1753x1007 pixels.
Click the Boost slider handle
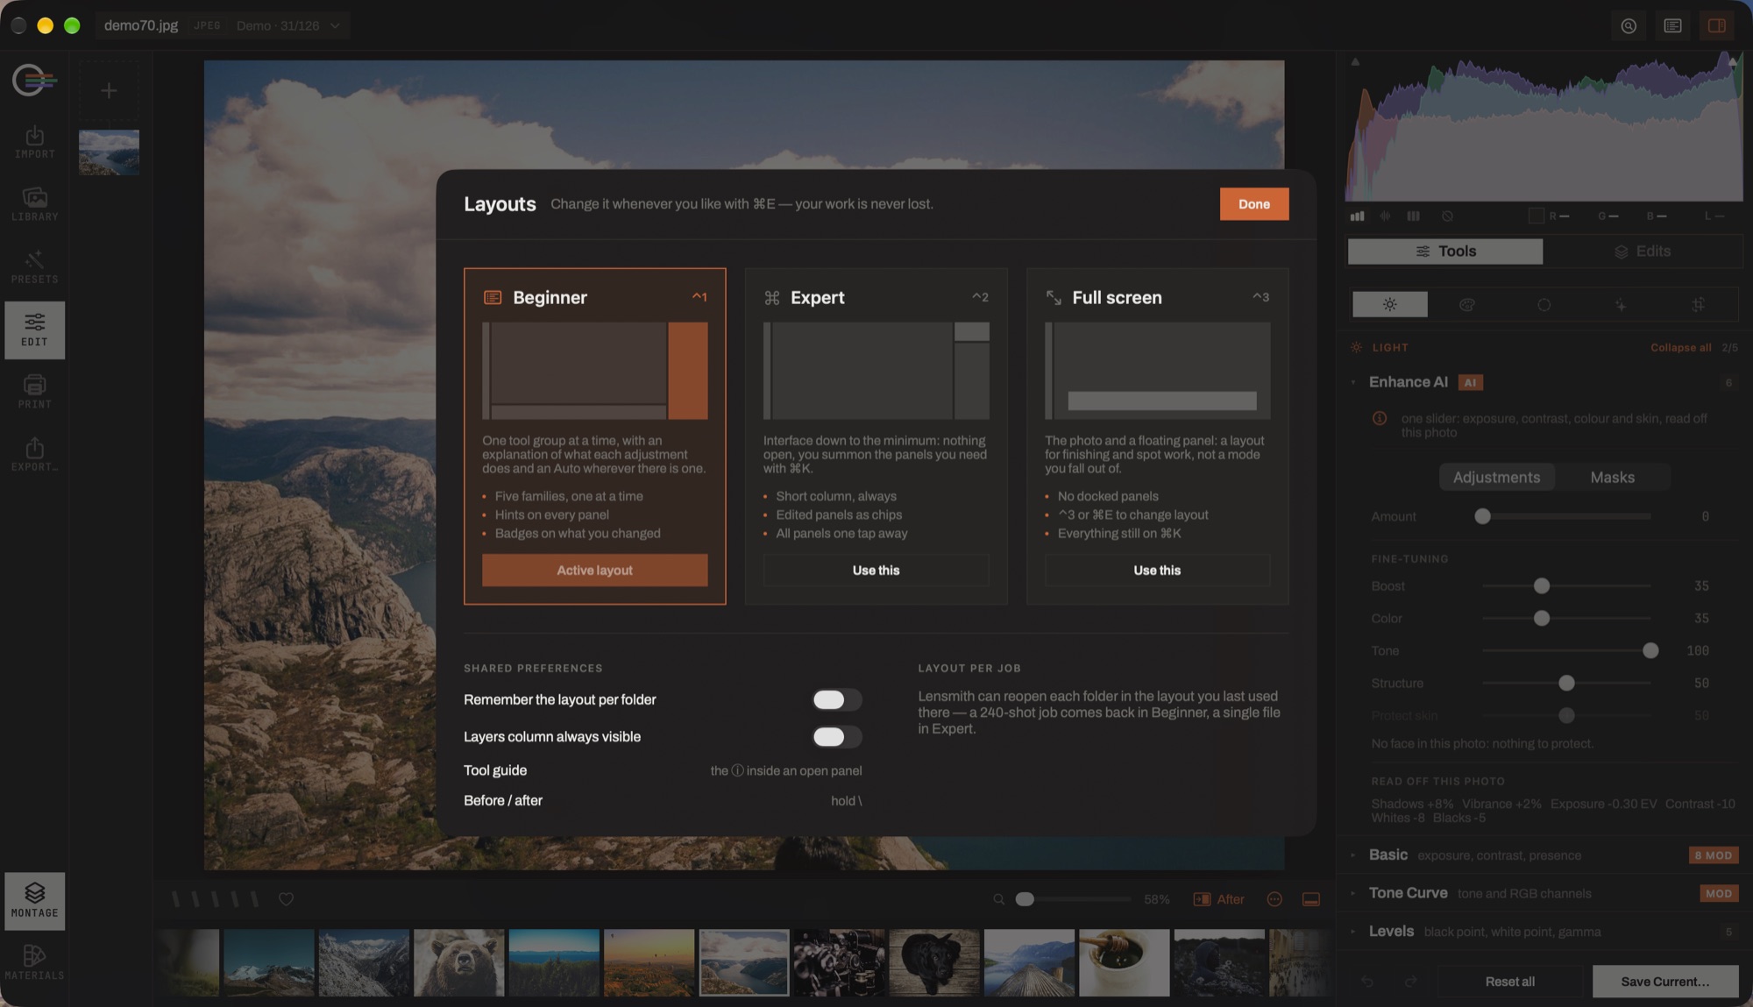pyautogui.click(x=1541, y=585)
